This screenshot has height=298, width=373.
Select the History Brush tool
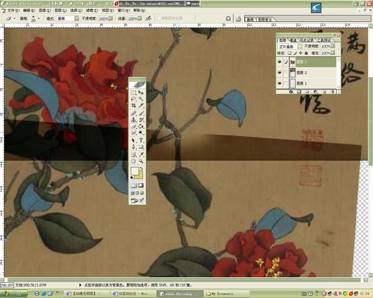(141, 120)
